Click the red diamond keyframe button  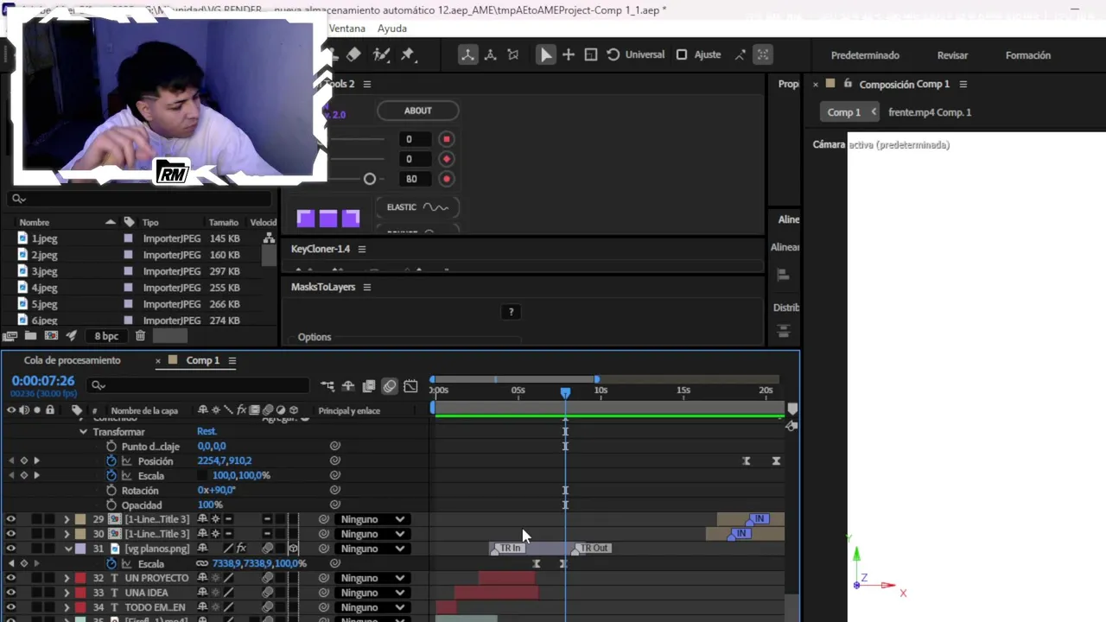(447, 159)
